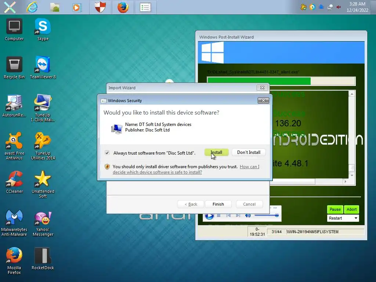Viewport: 376px width, 282px height.
Task: Select the AutorunRe... desktop shortcut
Action: click(14, 106)
